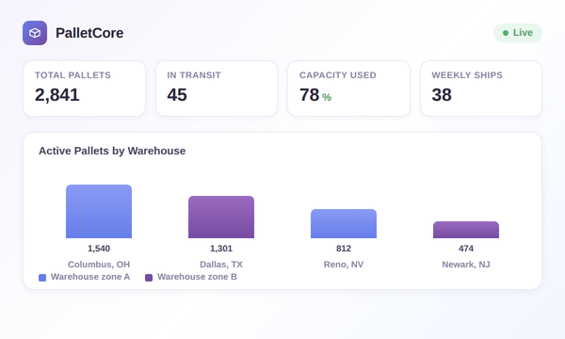
Task: Toggle the Warehouse zone A legend label
Action: [90, 277]
